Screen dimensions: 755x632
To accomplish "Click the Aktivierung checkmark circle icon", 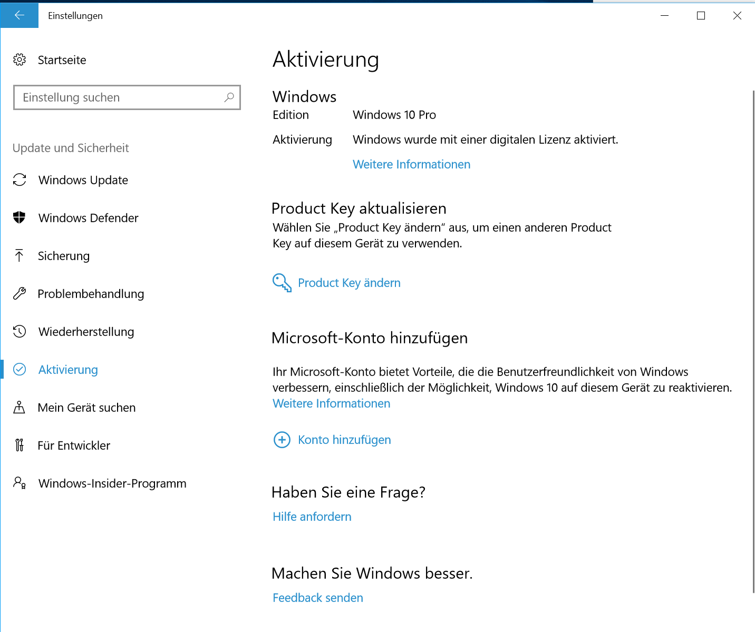I will [x=20, y=369].
